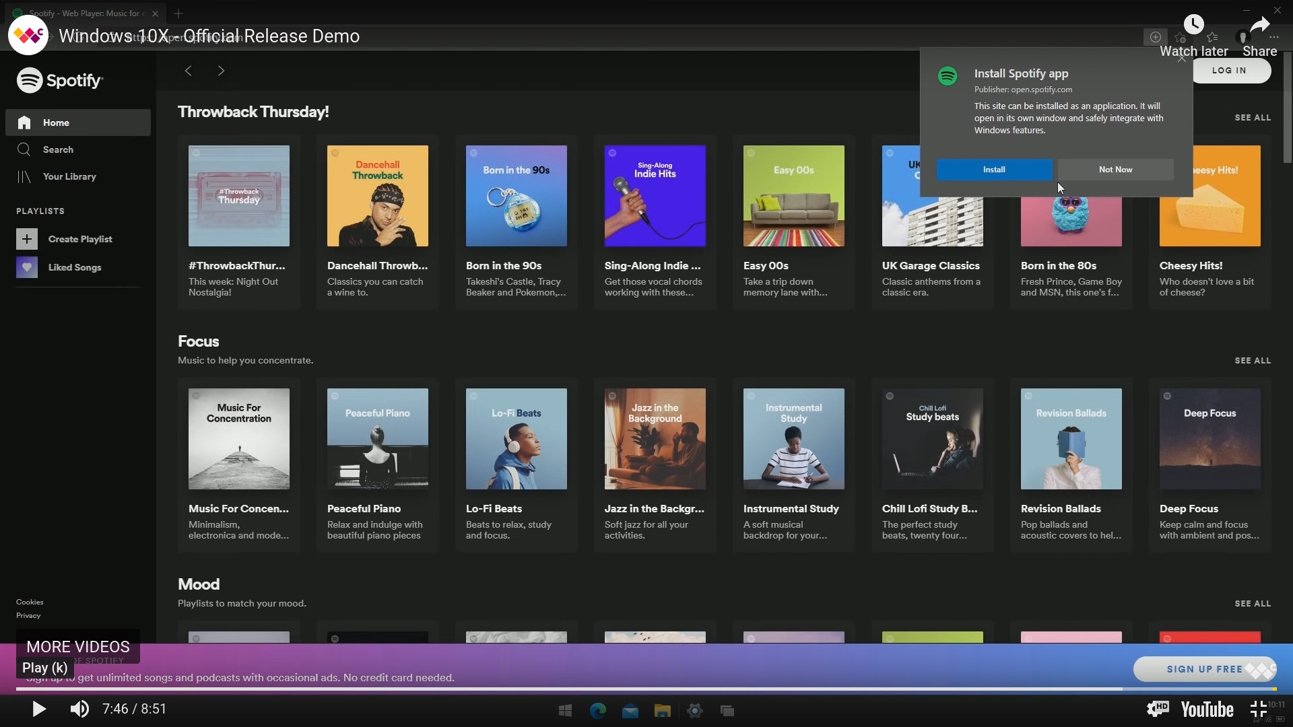The height and width of the screenshot is (727, 1293).
Task: Click the Focus section heading
Action: tap(198, 341)
